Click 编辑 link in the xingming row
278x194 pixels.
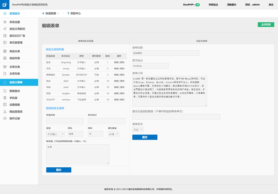[116, 62]
